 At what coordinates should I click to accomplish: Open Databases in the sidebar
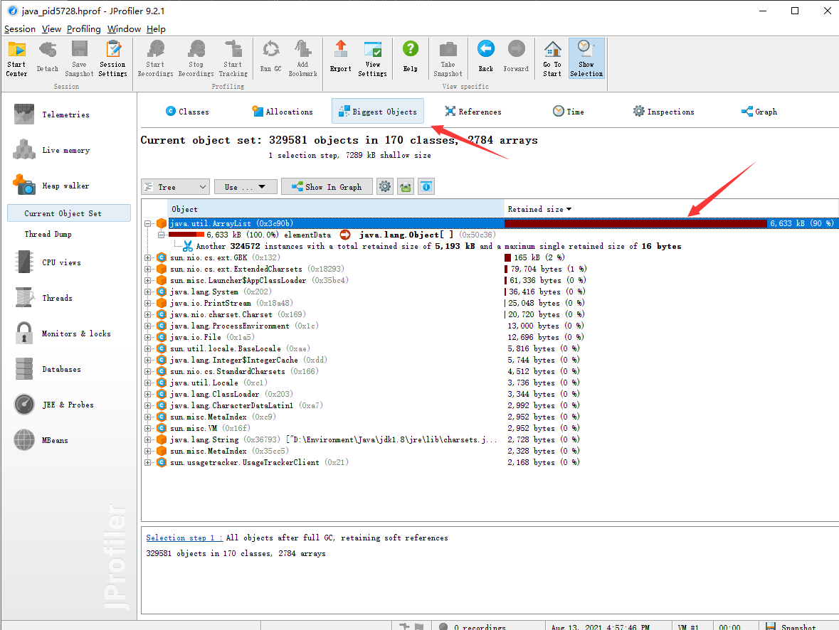pos(48,369)
